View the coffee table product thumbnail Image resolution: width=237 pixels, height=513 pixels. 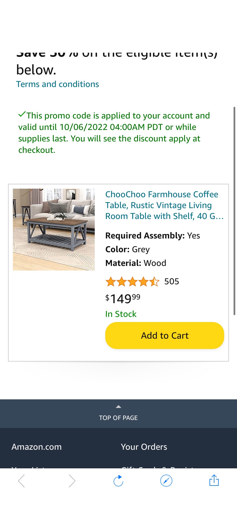54,229
